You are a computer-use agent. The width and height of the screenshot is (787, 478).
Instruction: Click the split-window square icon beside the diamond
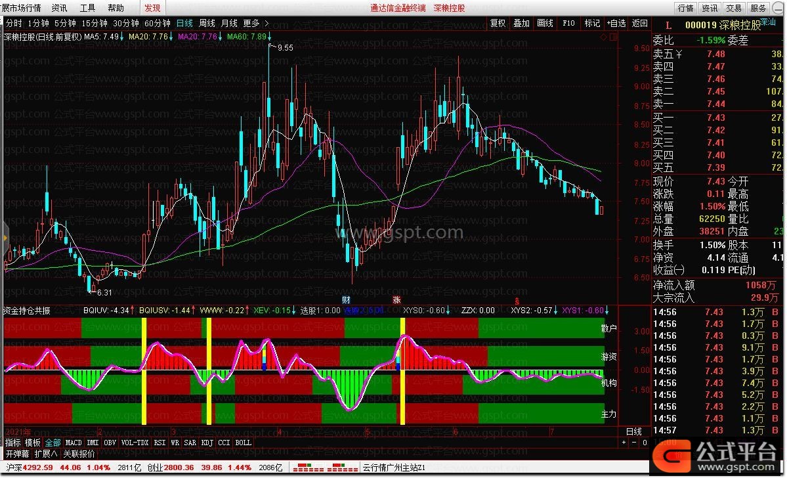(x=613, y=37)
